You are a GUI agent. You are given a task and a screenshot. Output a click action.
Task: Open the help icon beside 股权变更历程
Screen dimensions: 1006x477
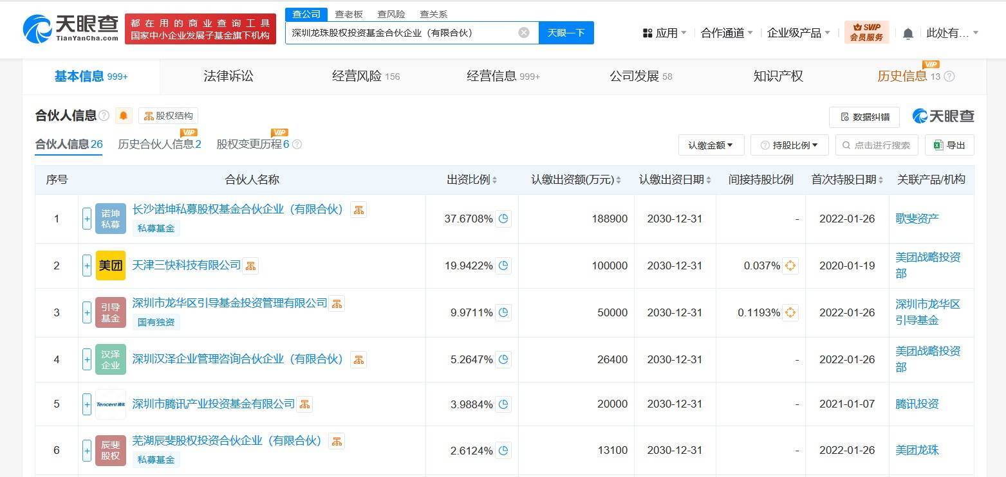297,144
